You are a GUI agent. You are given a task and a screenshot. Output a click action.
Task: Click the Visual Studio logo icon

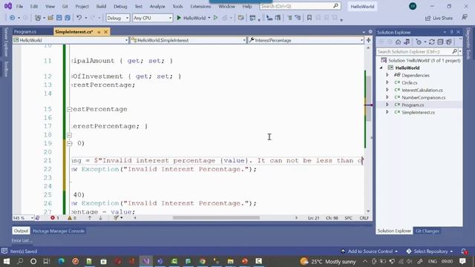[x=8, y=6]
